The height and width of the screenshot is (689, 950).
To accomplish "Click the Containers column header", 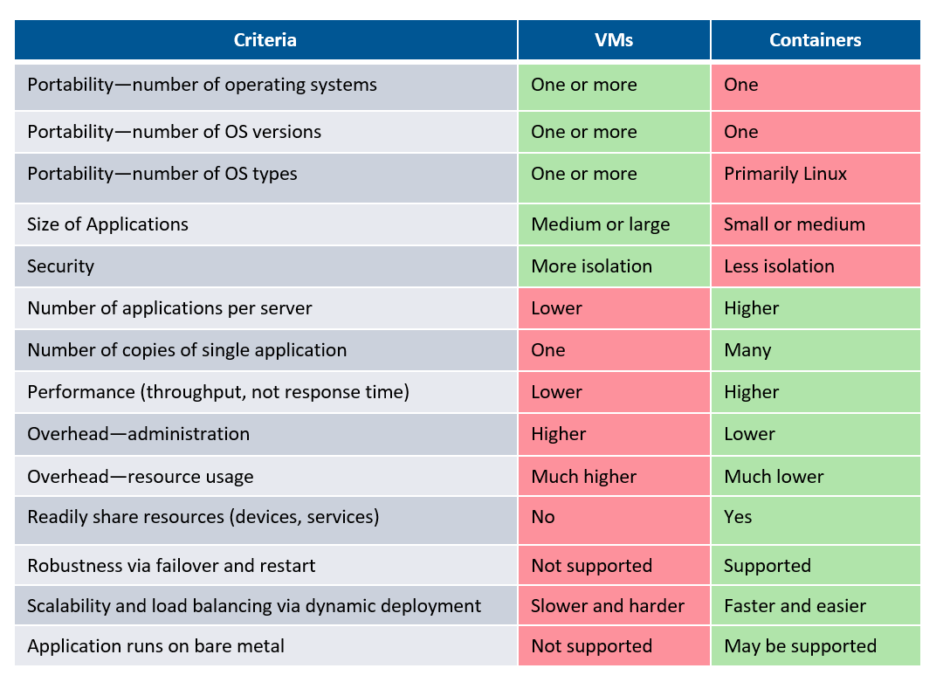I will (815, 40).
